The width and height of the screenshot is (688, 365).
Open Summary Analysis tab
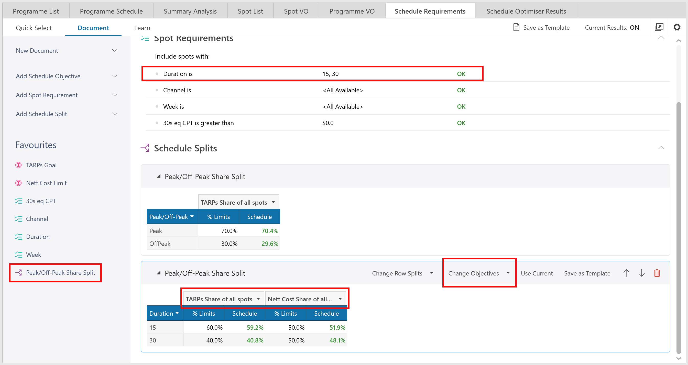[190, 11]
